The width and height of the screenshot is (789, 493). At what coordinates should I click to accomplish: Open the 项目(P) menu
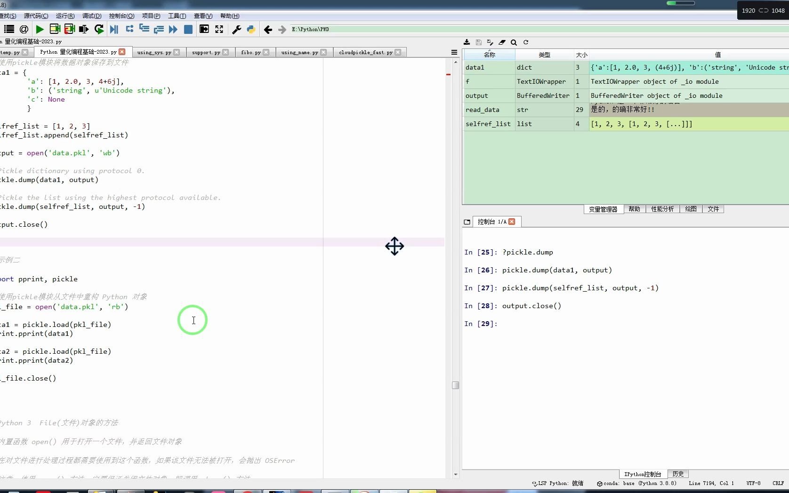pyautogui.click(x=151, y=16)
